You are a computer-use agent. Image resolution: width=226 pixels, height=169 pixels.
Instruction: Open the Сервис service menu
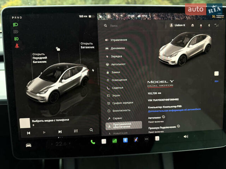click(x=115, y=118)
